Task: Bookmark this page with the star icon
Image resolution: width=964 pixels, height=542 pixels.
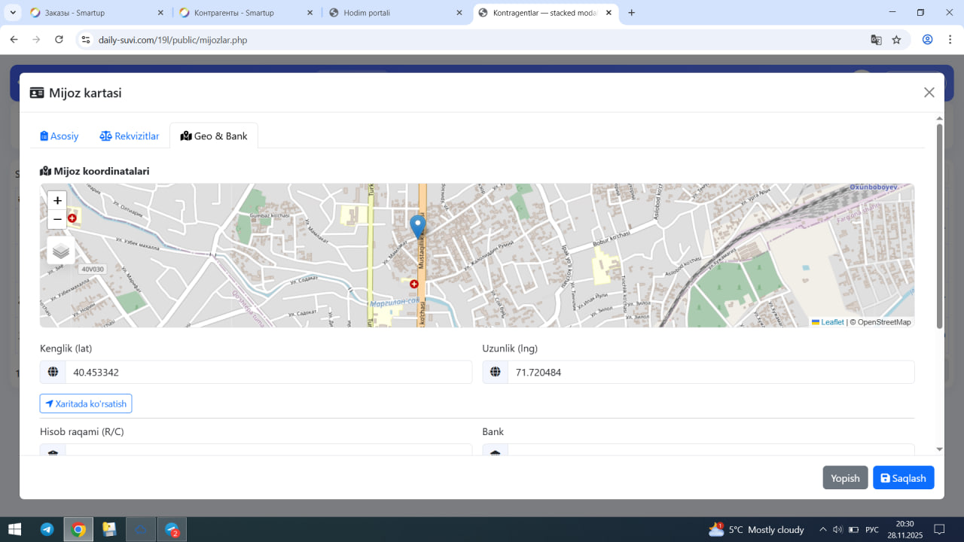Action: pyautogui.click(x=896, y=40)
